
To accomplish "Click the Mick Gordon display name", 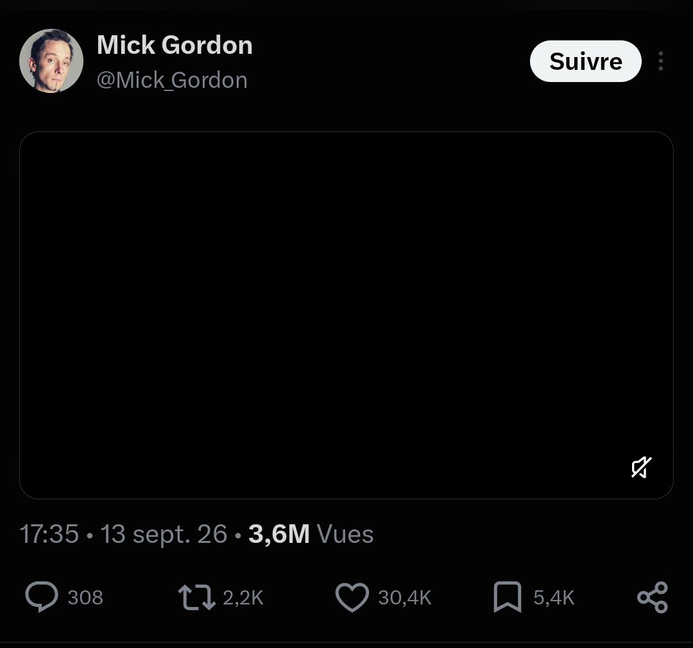I will 175,45.
